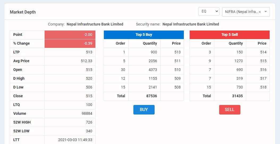This screenshot has height=144, width=280.
Task: Select the LTQ value '100'
Action: [89, 105]
